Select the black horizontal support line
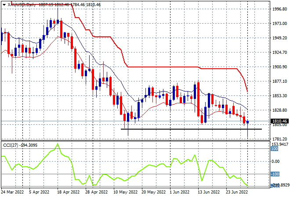 [x=191, y=129]
